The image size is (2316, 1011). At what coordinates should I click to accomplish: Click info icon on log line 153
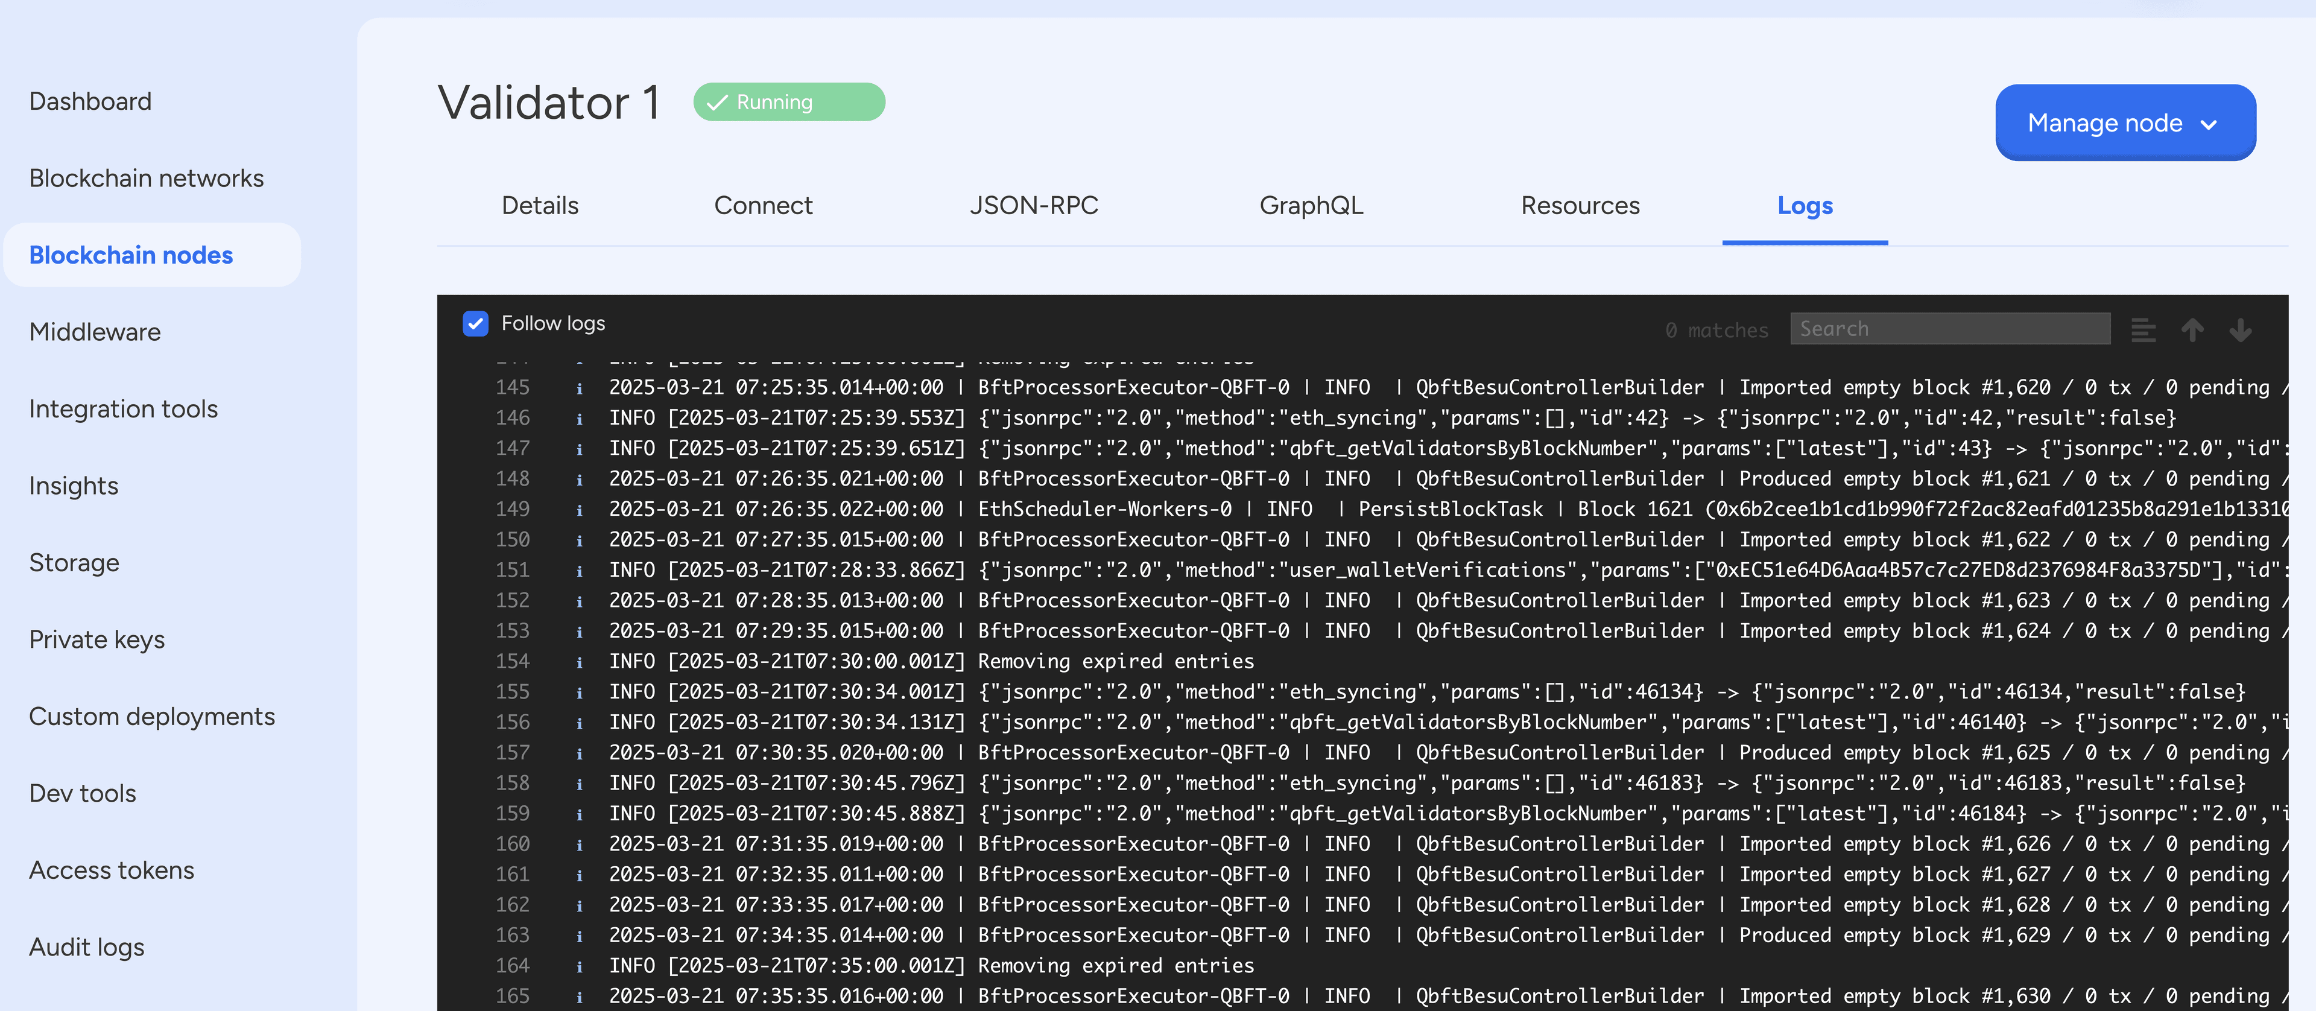pyautogui.click(x=579, y=632)
